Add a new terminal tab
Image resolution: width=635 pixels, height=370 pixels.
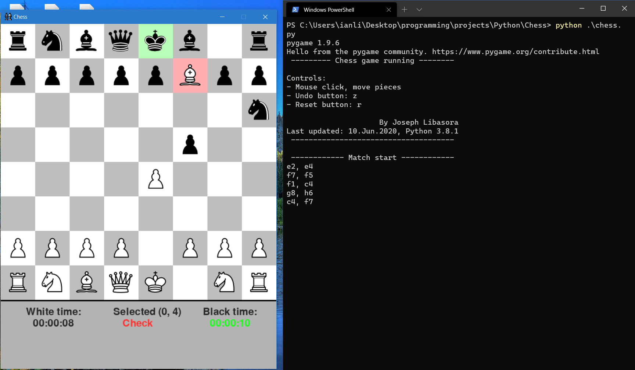coord(404,10)
